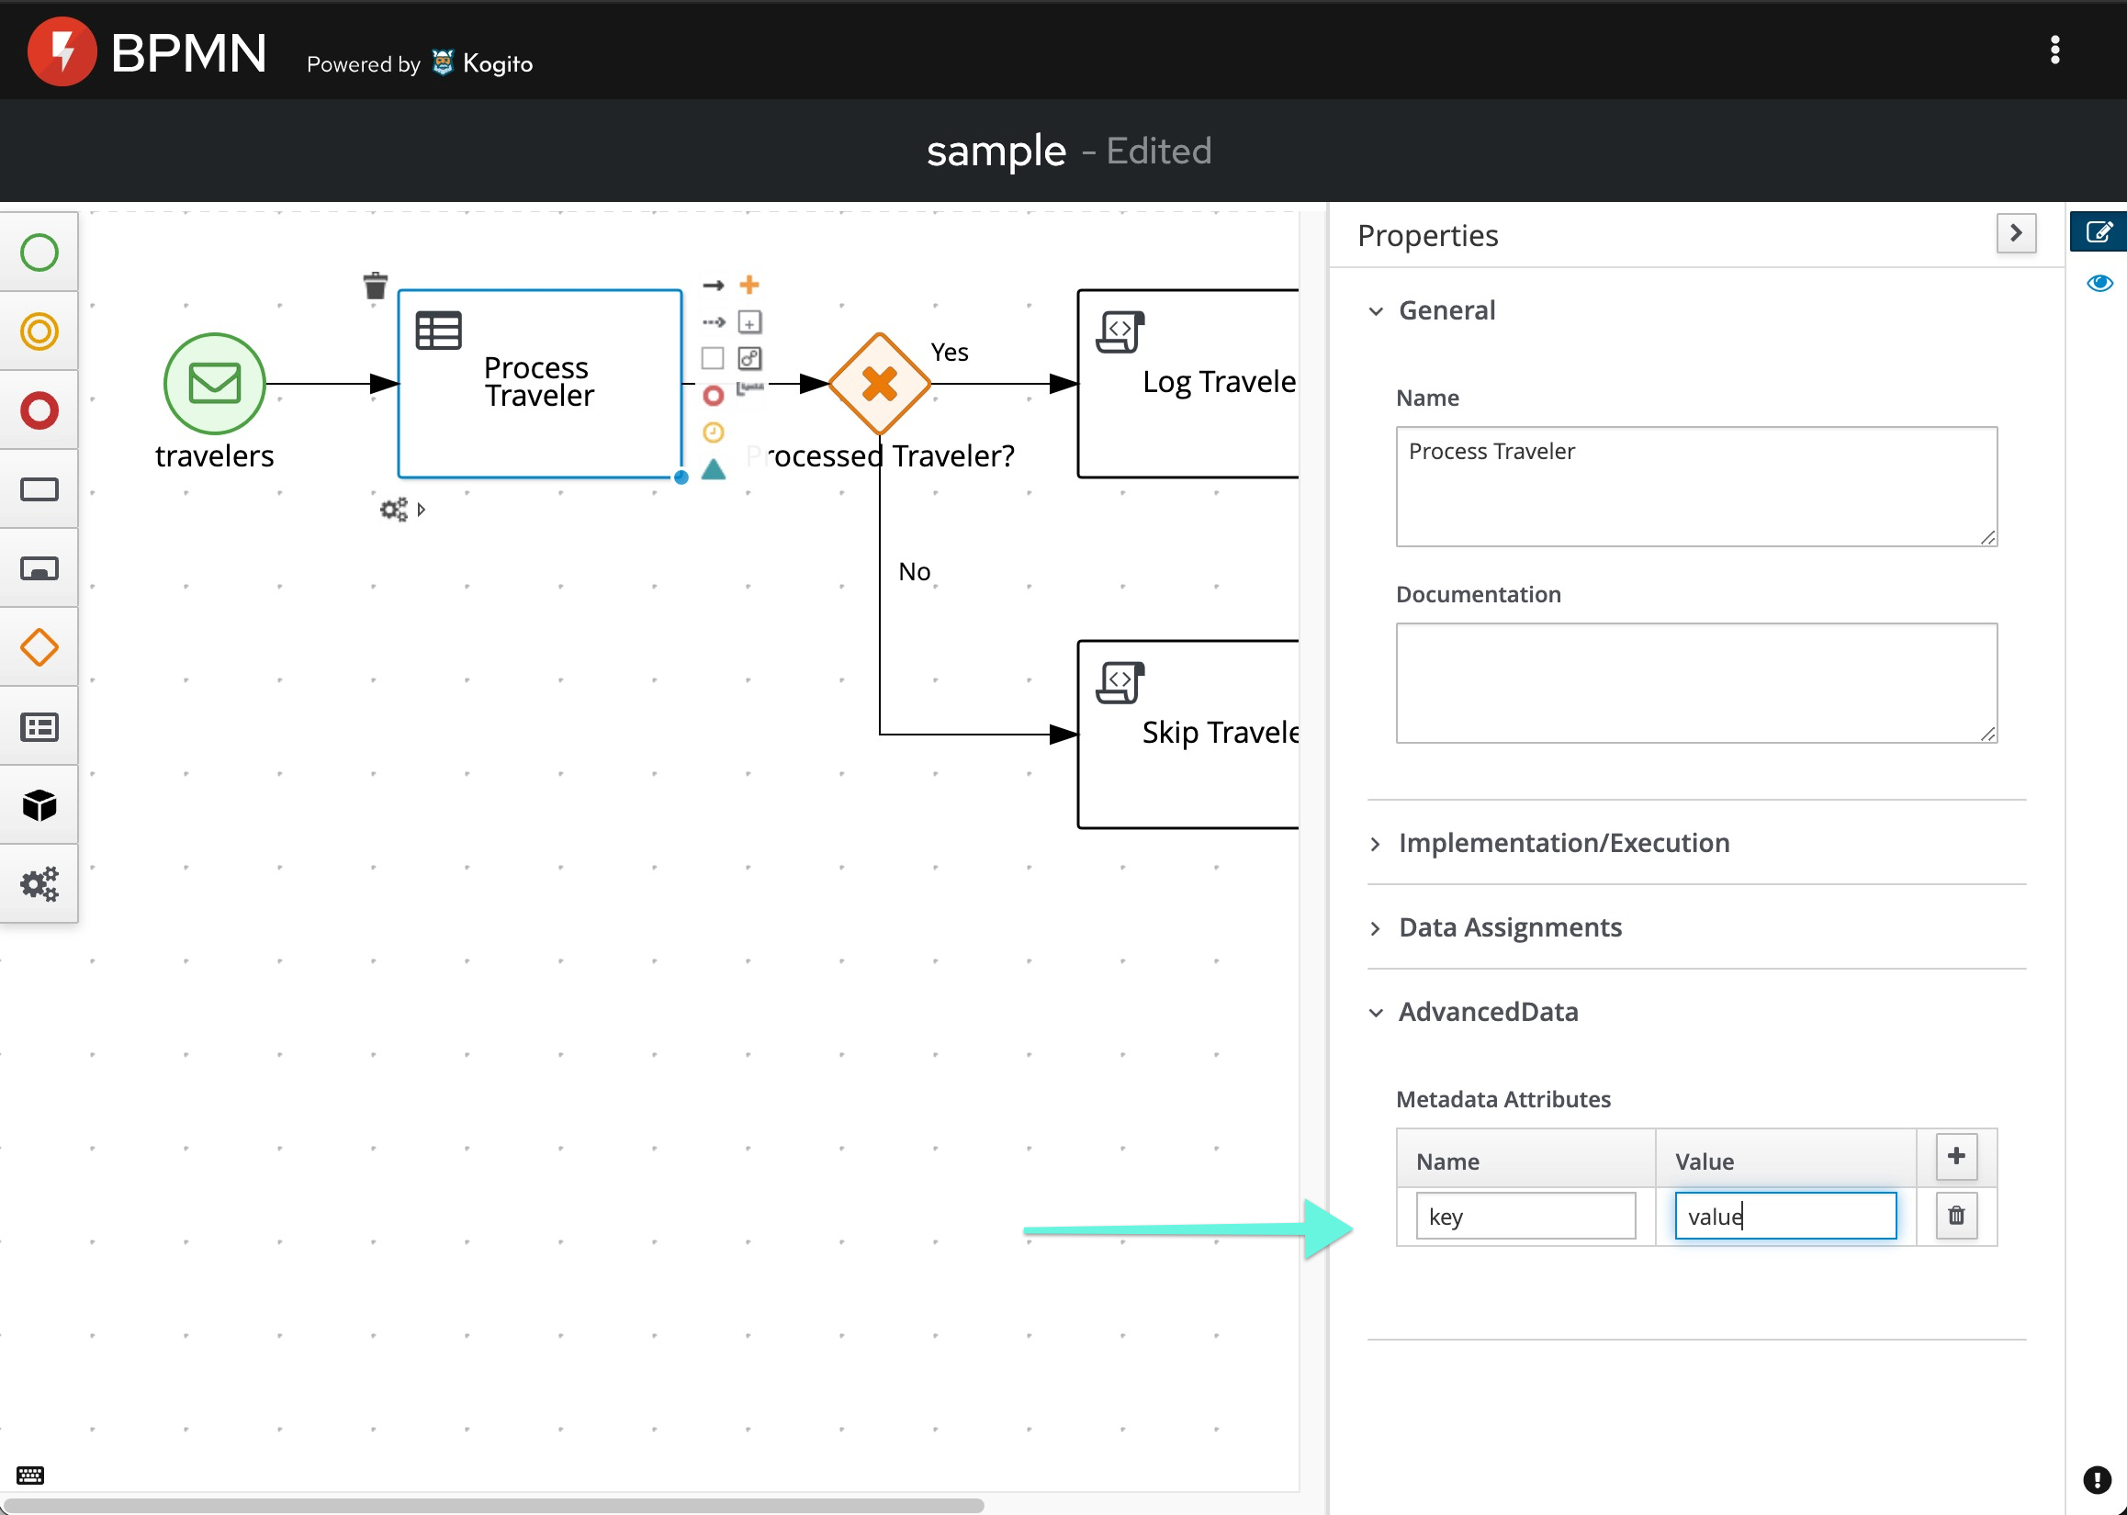This screenshot has width=2127, height=1515.
Task: Delete Process Traveler with trash icon
Action: point(375,286)
